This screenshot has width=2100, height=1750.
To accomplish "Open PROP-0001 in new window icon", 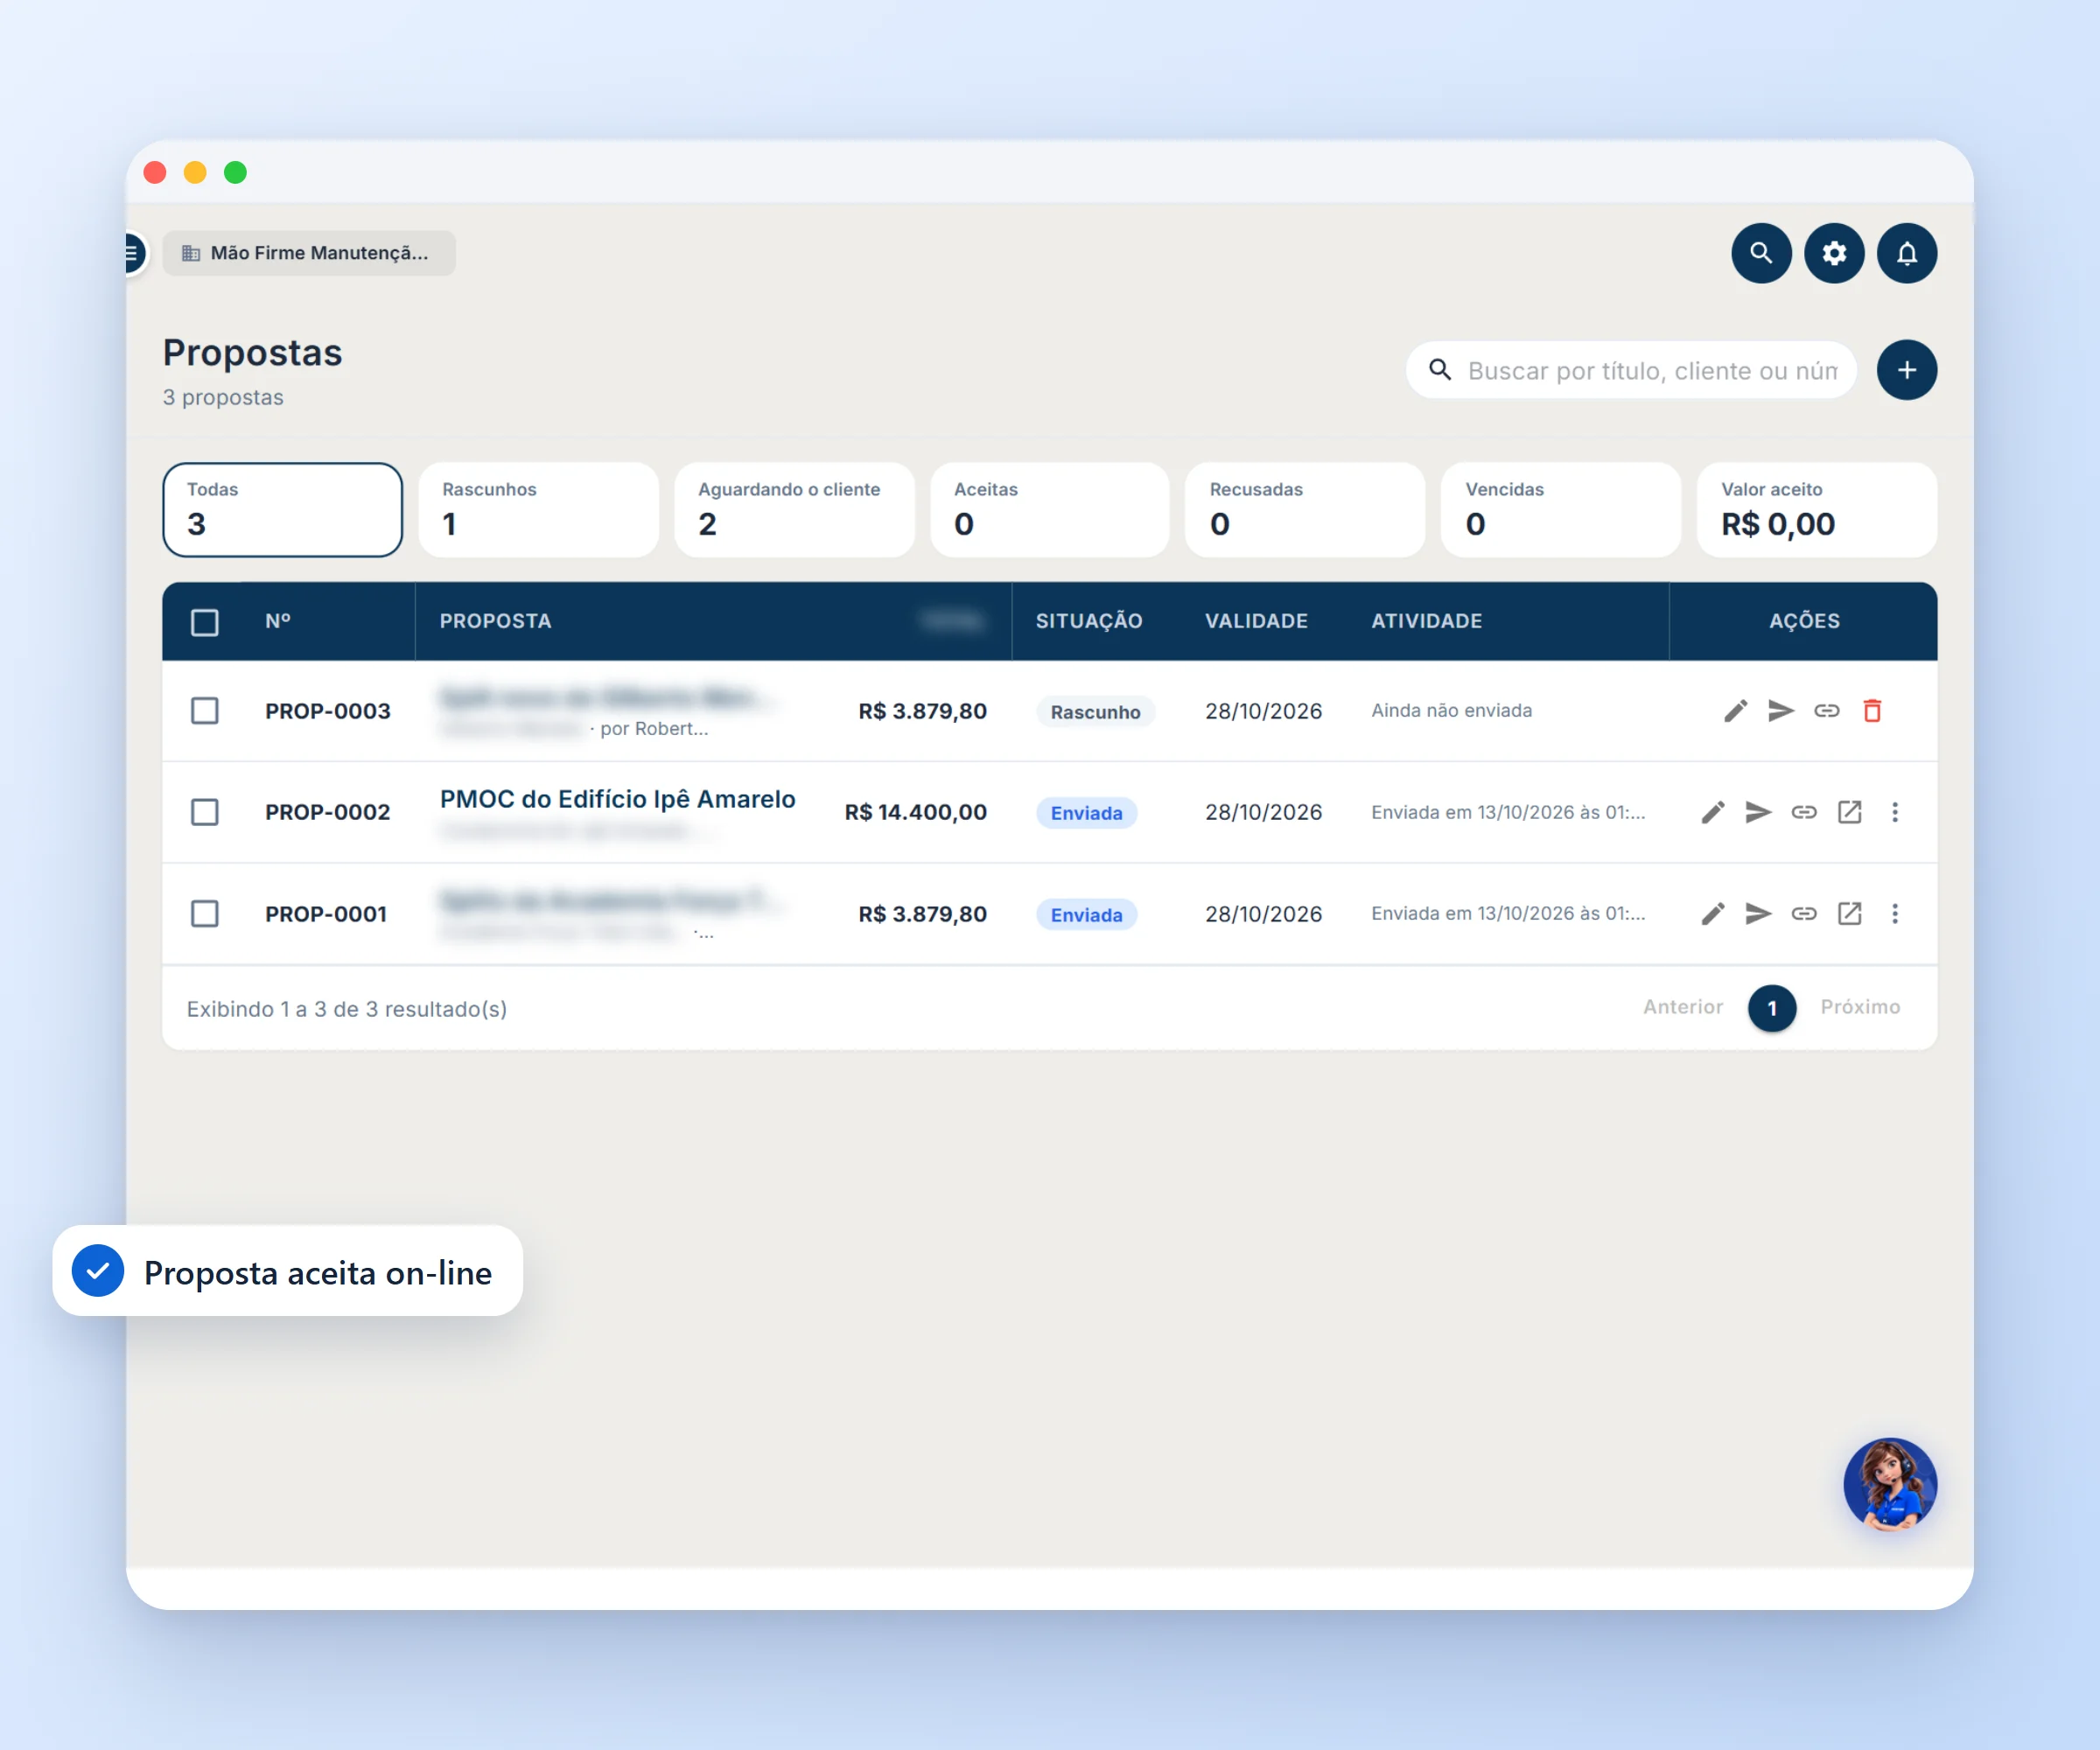I will (x=1850, y=914).
